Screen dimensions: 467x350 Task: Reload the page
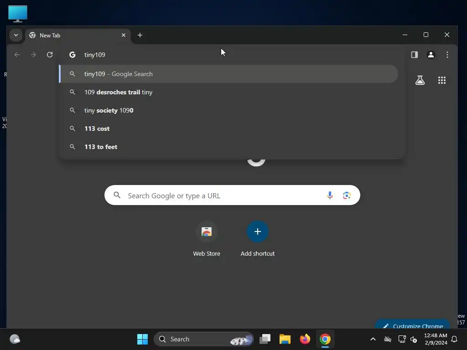point(50,55)
